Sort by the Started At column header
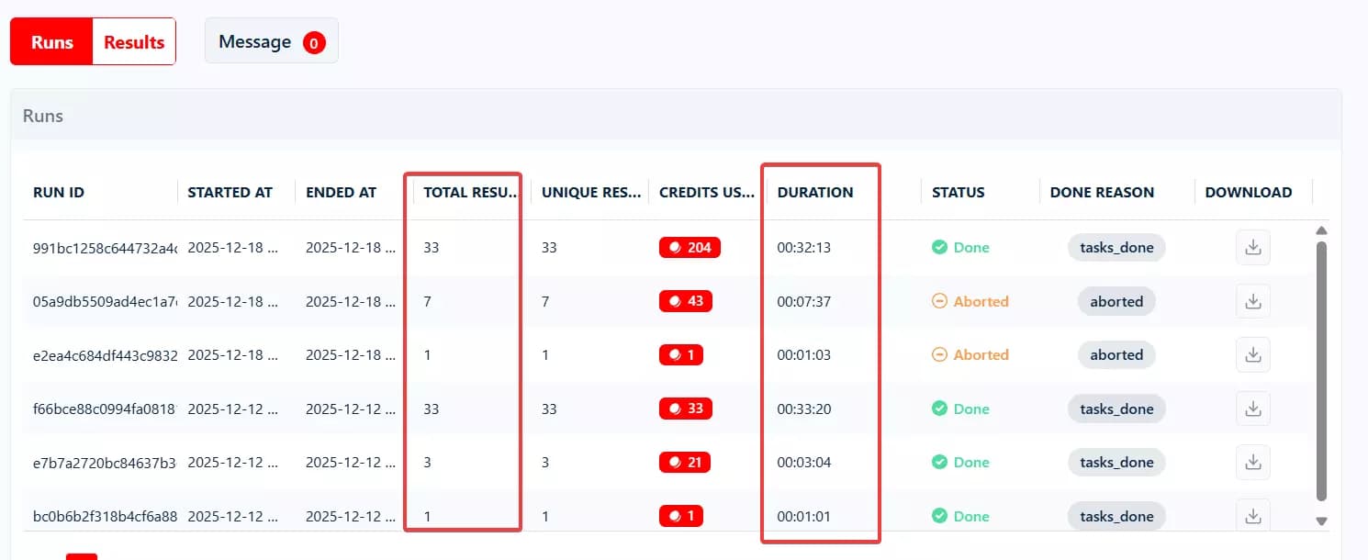The width and height of the screenshot is (1368, 560). pos(230,193)
